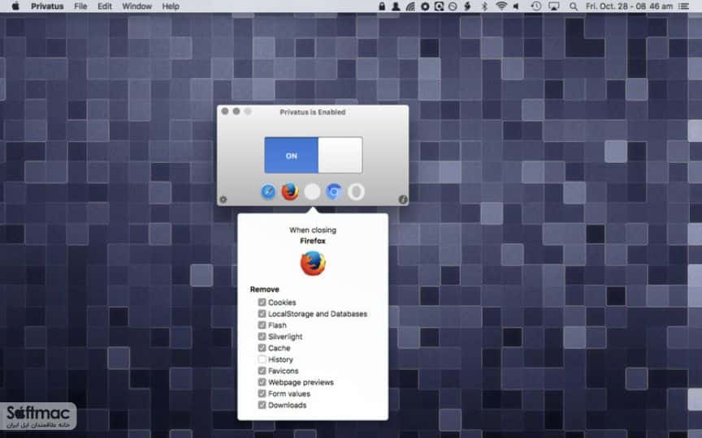The image size is (702, 438).
Task: Click the large Firefox logo in the popover
Action: click(313, 264)
